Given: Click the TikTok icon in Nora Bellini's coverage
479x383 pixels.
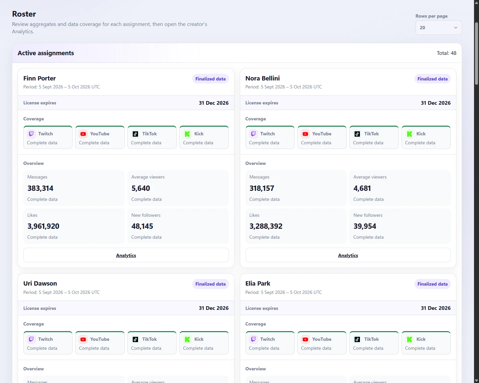Looking at the screenshot, I should (357, 134).
